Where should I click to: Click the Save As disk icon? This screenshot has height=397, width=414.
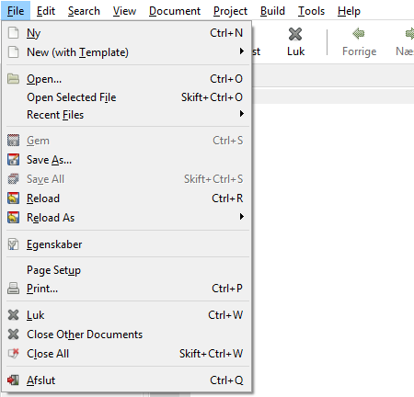pos(13,160)
